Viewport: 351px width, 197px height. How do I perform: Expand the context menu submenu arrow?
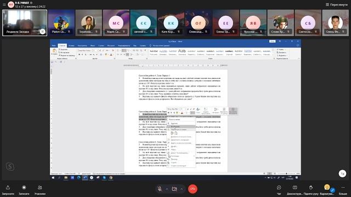[x=194, y=156]
